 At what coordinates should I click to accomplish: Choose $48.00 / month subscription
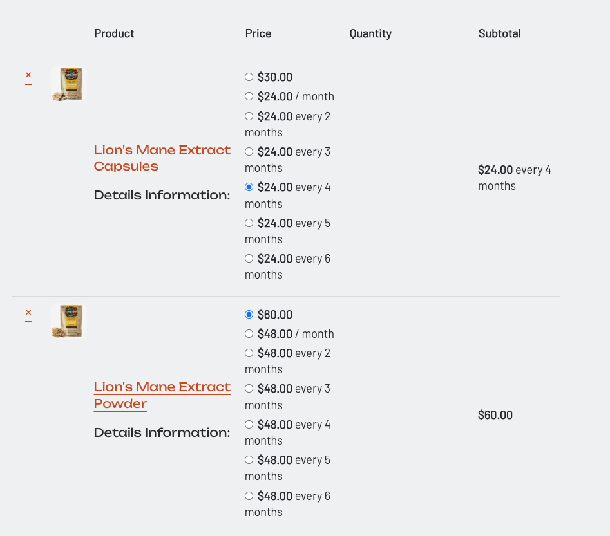pos(249,333)
